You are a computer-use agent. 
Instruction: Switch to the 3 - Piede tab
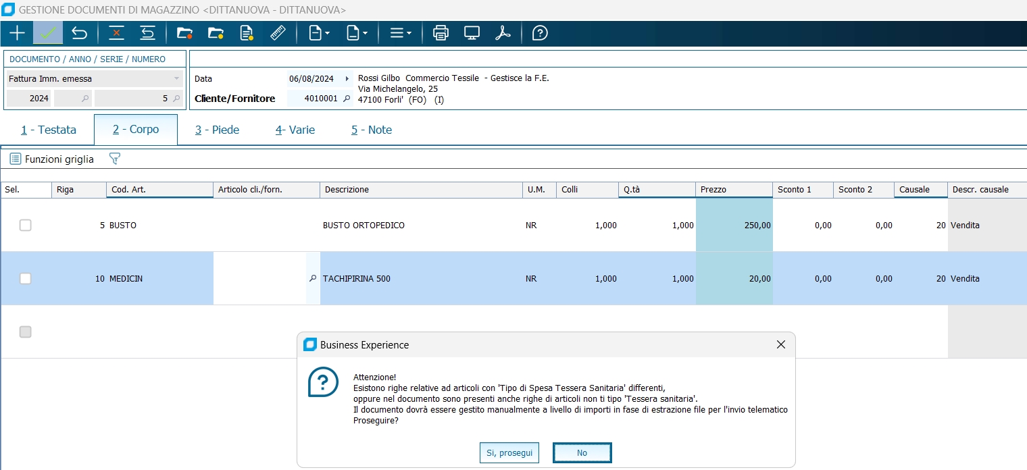coord(218,130)
